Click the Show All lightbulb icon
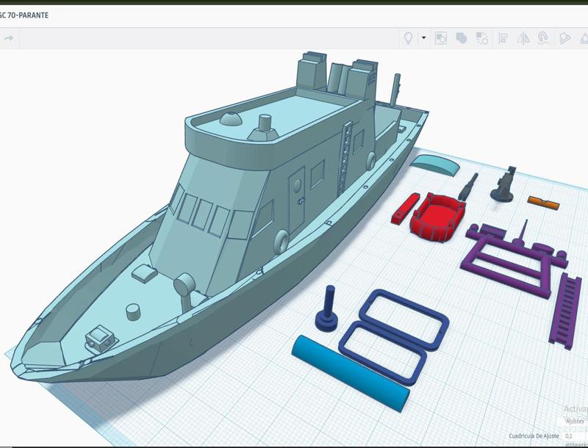 coord(409,38)
